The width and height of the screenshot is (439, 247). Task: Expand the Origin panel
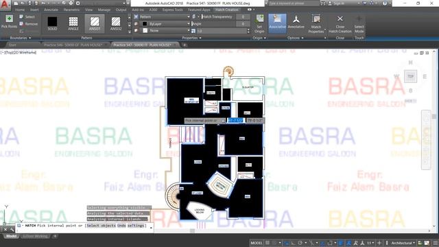pyautogui.click(x=259, y=38)
